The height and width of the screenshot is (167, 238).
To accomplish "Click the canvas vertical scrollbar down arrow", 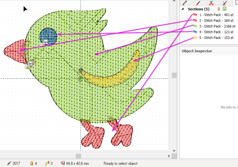I will point(174,151).
